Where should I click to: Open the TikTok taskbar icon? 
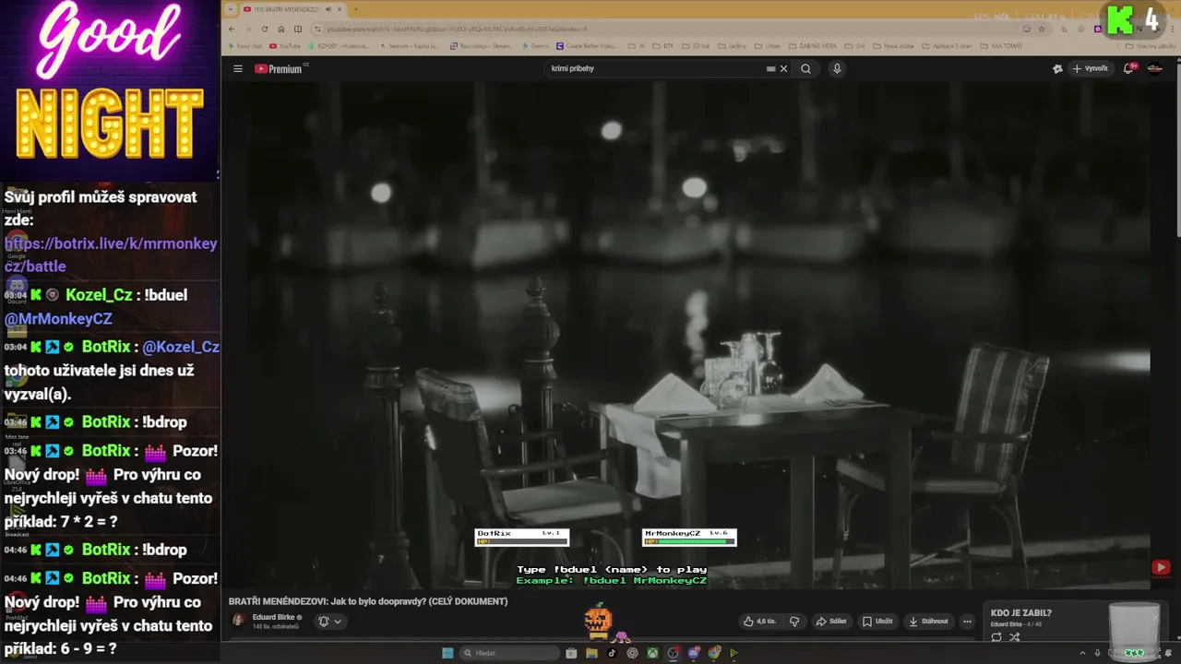(x=612, y=653)
